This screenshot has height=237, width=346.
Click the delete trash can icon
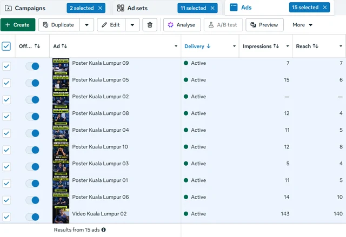tap(150, 25)
